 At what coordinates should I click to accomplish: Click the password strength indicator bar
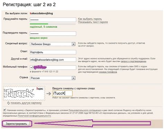coord(53,24)
